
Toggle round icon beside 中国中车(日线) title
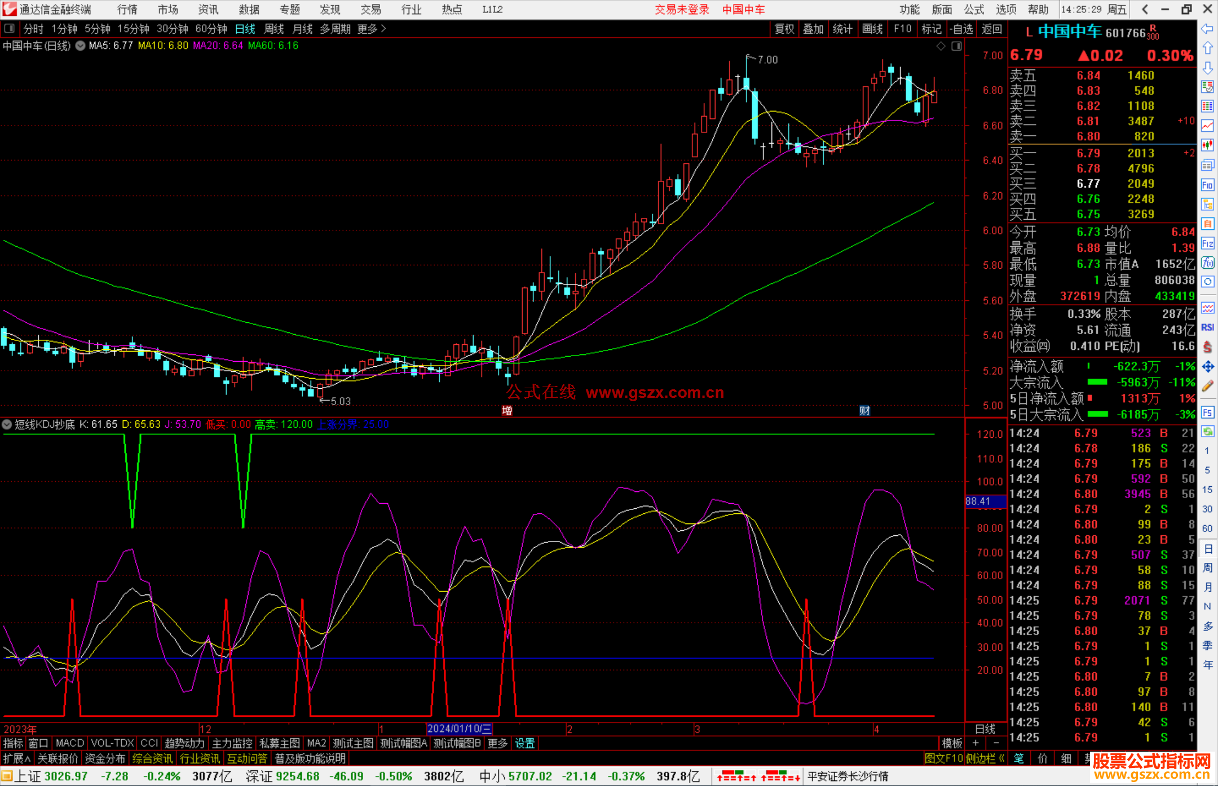coord(80,46)
